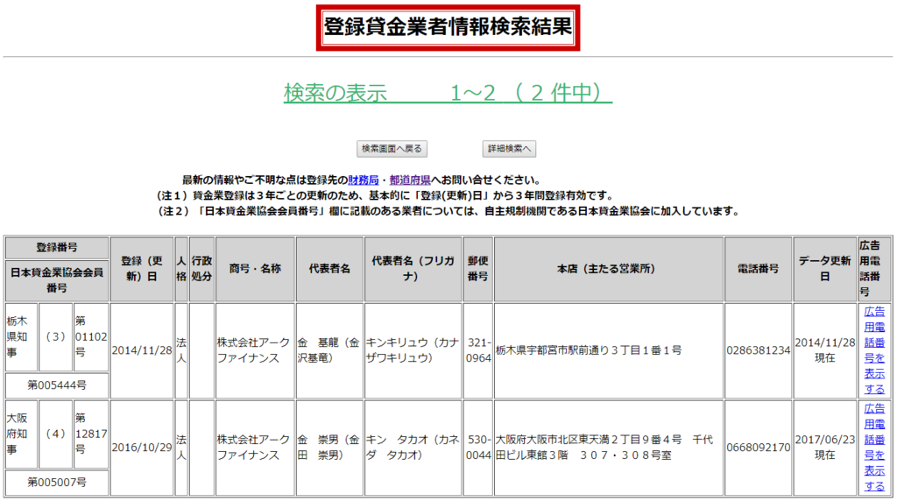
Task: Select the データ更新日 column header
Action: point(824,269)
